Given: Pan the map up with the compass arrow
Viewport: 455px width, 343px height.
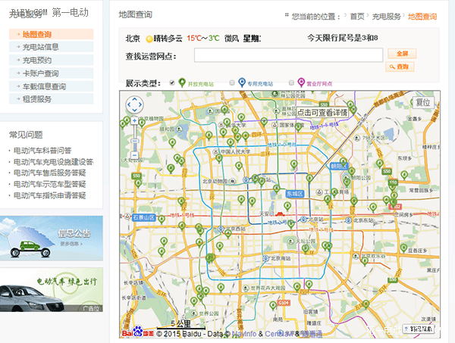Looking at the screenshot, I should coord(134,99).
